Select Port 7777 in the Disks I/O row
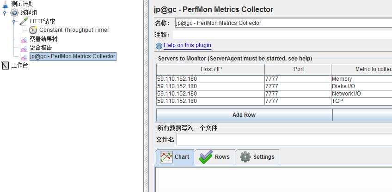This screenshot has height=192, width=392. [x=298, y=86]
